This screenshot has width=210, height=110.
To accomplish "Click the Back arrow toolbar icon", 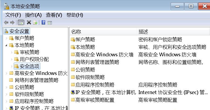I will pyautogui.click(x=6, y=23).
